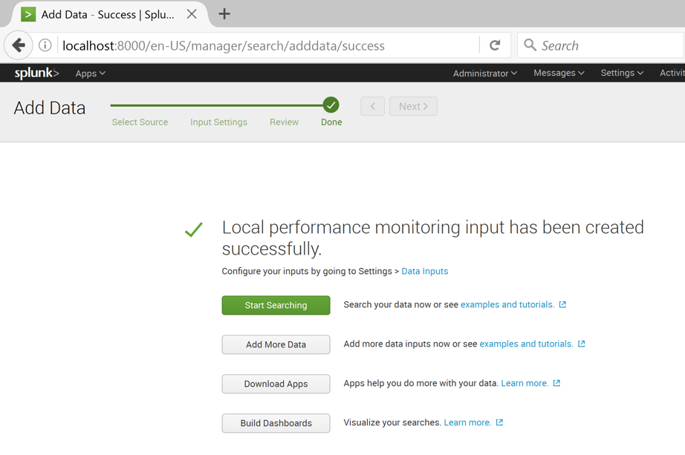This screenshot has height=455, width=685.
Task: Click the green Start Searching button
Action: pos(276,305)
